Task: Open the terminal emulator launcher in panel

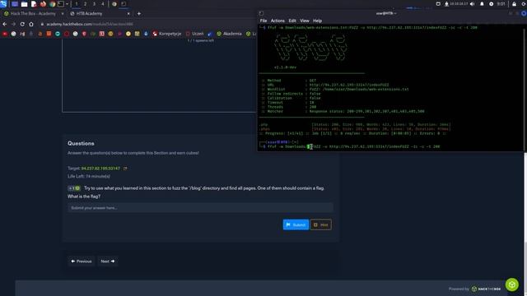Action: (x=60, y=4)
